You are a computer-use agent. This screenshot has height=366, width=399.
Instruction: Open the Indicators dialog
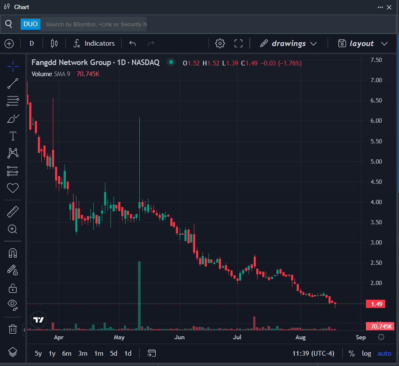94,43
